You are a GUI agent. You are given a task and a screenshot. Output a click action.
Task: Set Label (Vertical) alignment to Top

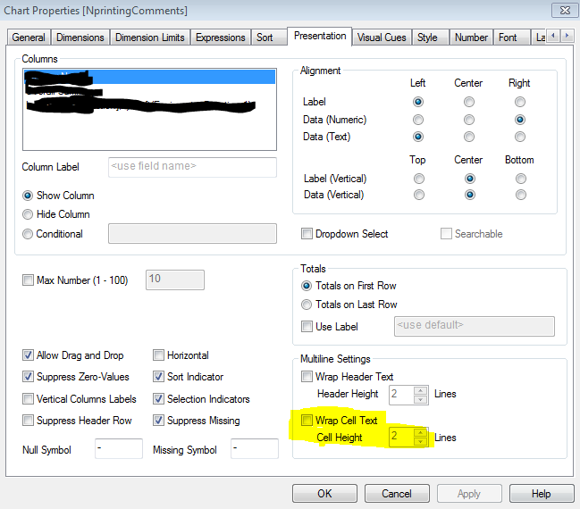[x=419, y=179]
